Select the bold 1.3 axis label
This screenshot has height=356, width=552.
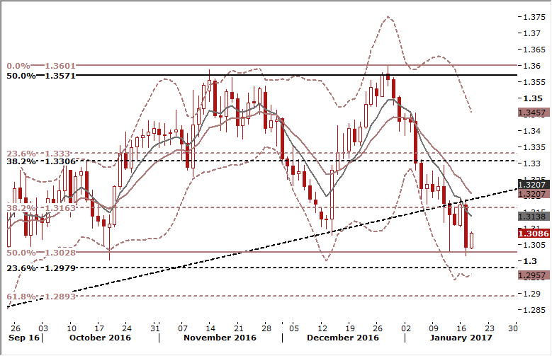pos(530,261)
